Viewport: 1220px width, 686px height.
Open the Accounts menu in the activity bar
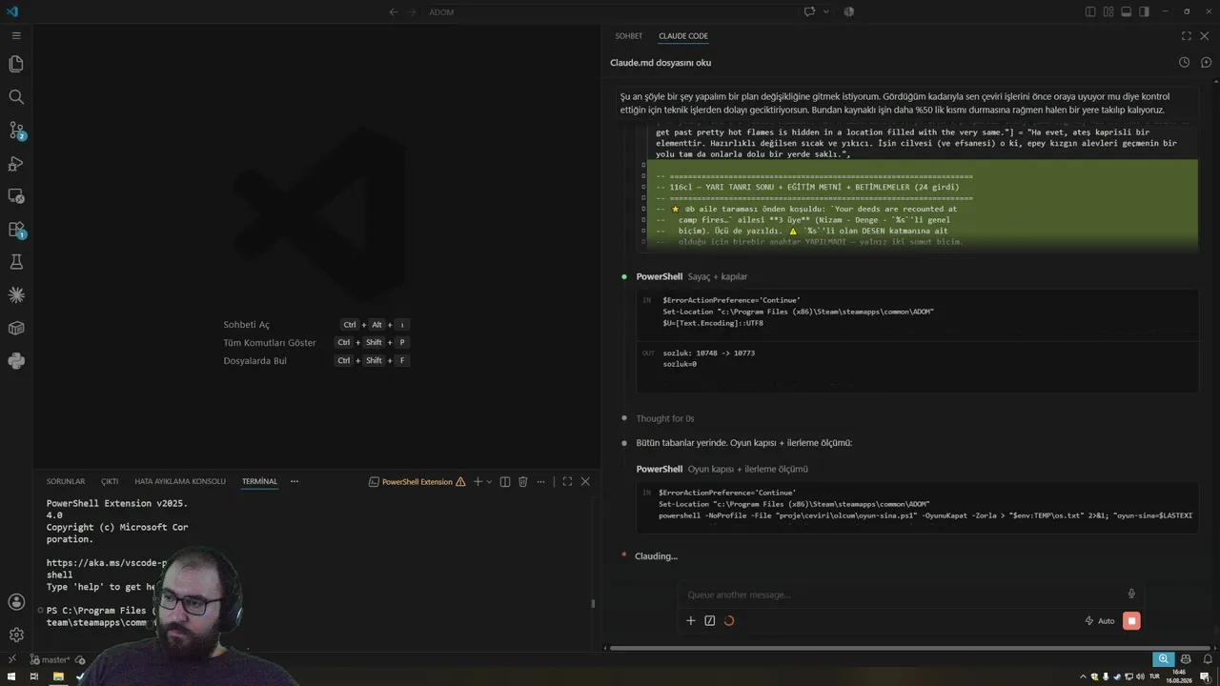16,602
